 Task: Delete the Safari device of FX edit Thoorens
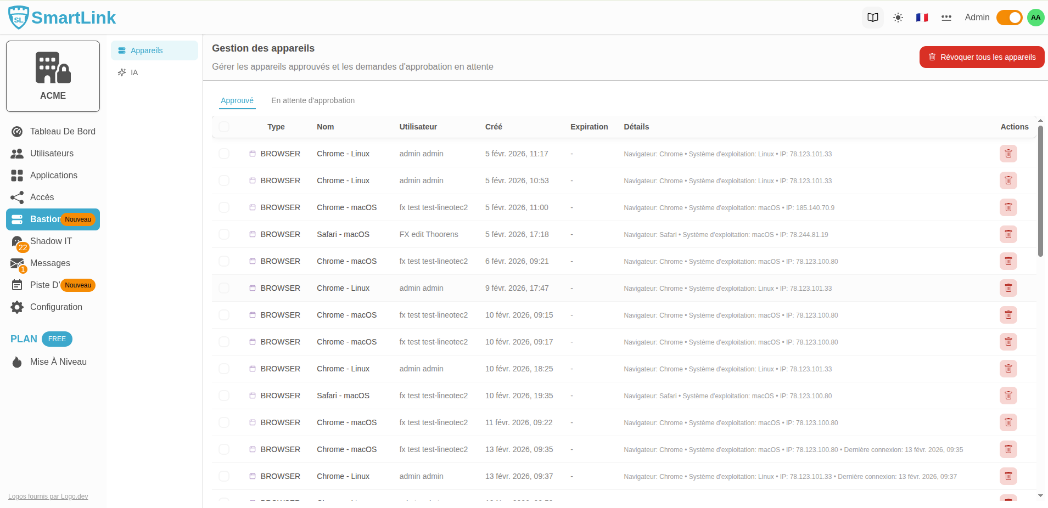tap(1008, 234)
